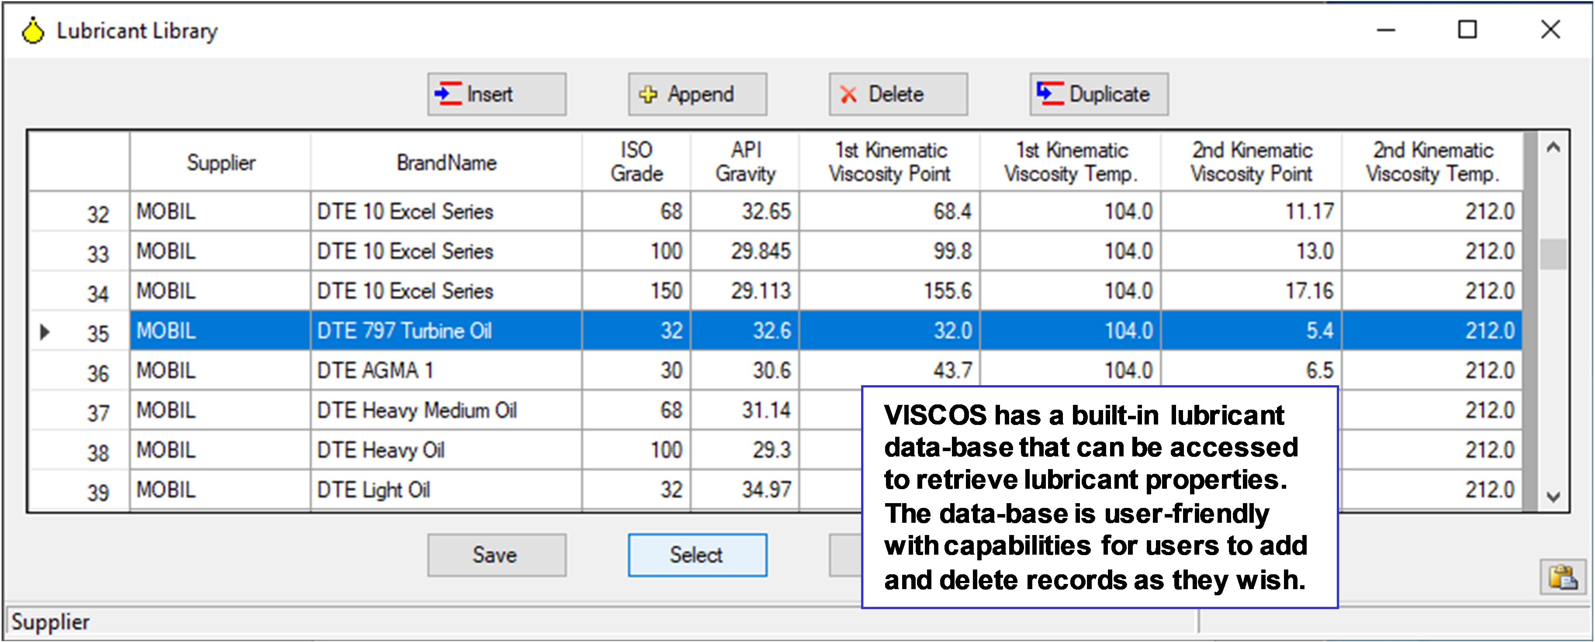
Task: Click the DTE 797 Turbine Oil cell
Action: coord(446,331)
